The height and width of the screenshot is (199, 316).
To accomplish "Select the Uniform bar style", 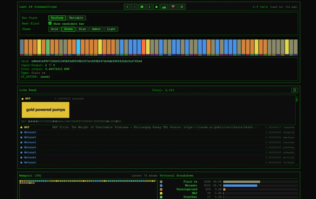I will 57,18.
